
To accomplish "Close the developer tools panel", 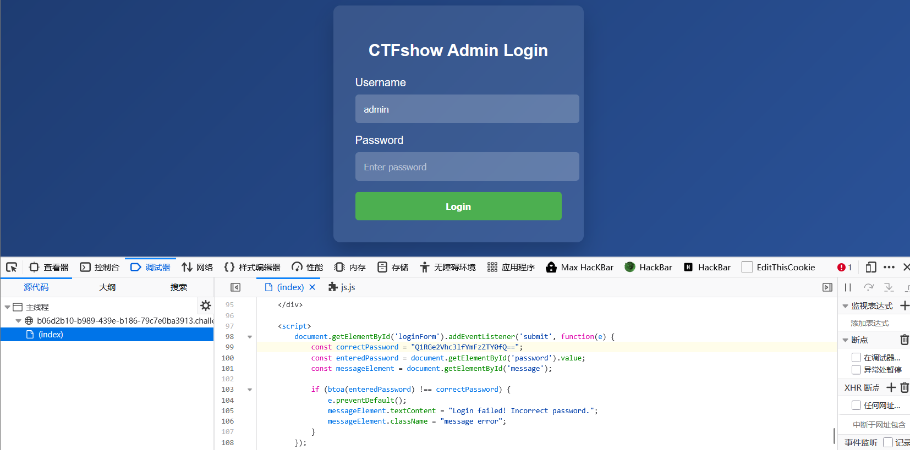I will (906, 267).
